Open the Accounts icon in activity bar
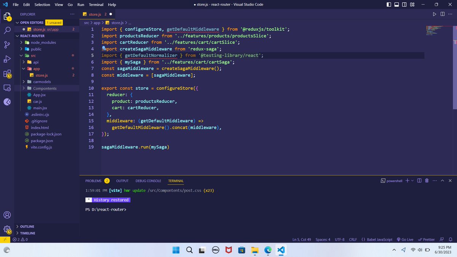 [x=7, y=215]
